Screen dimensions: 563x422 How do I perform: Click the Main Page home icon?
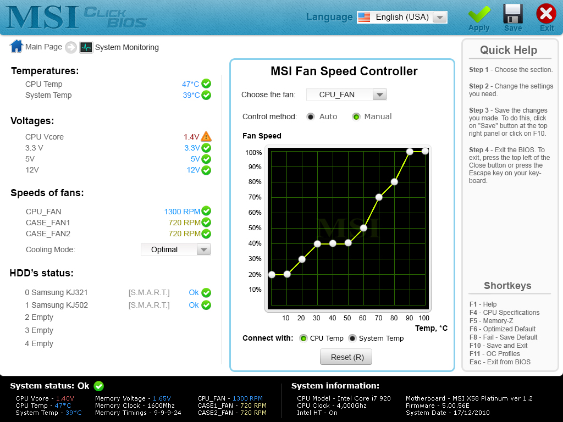(x=16, y=46)
